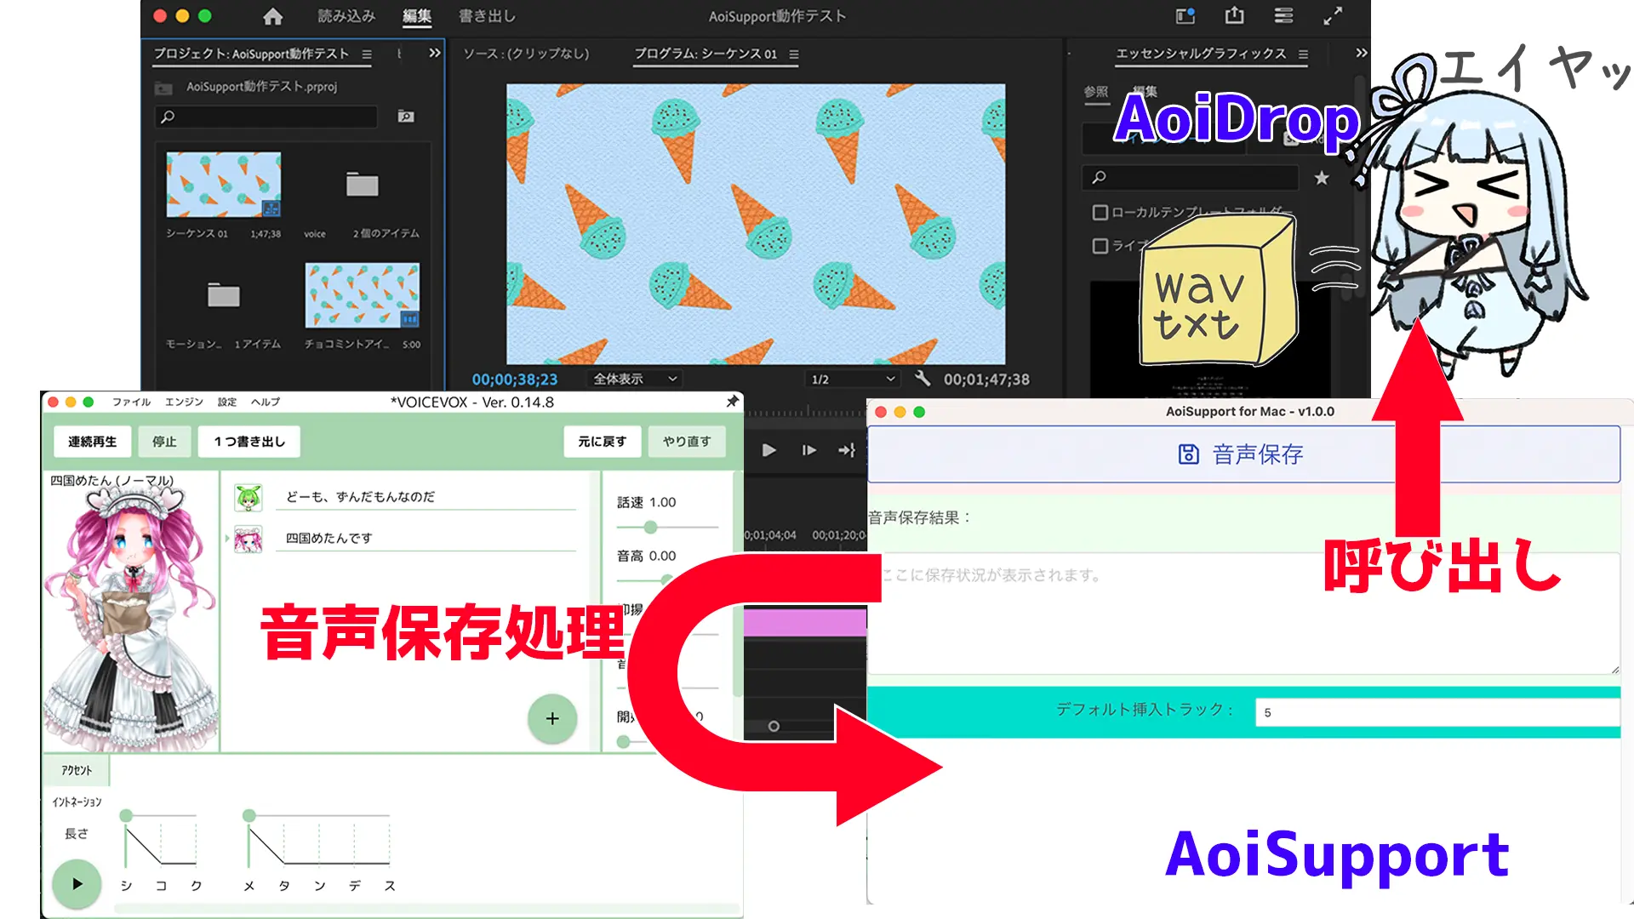Select the 参照 tab in Essential Graphics
The width and height of the screenshot is (1634, 919).
coord(1096,92)
